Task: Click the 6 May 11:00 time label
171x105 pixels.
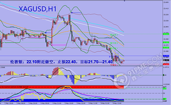Action: point(93,103)
